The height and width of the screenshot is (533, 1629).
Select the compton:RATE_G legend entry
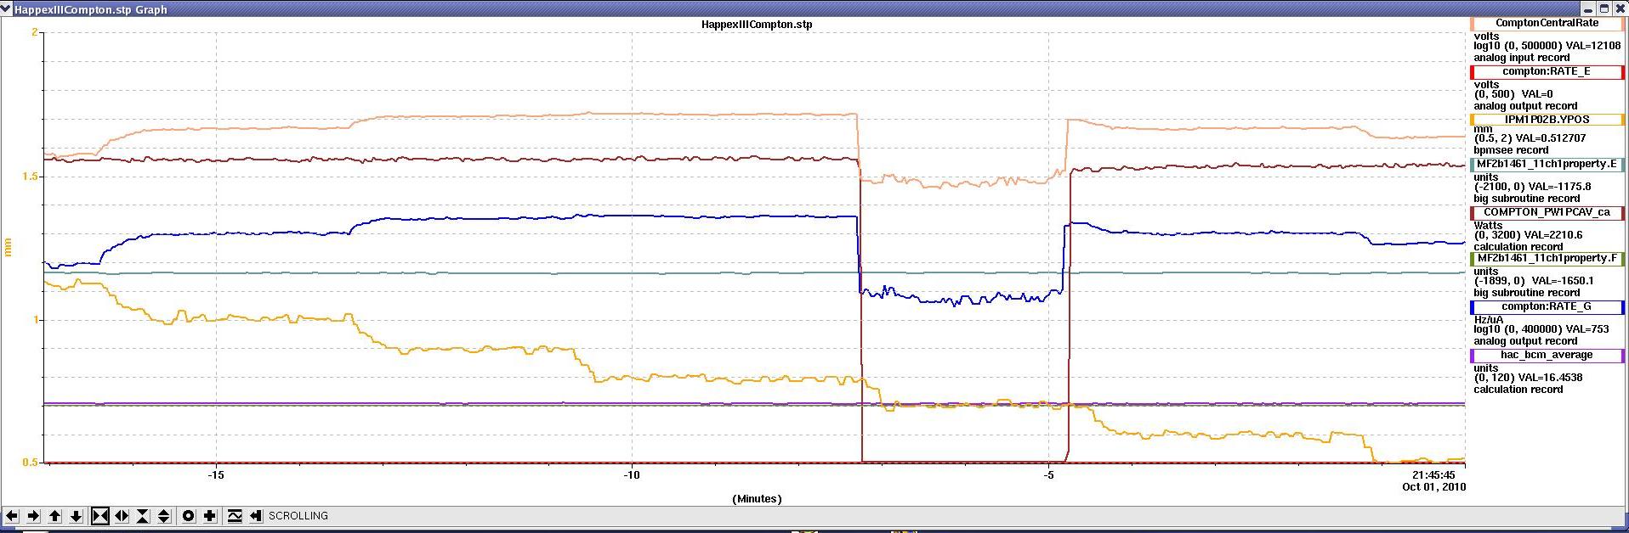(1547, 307)
